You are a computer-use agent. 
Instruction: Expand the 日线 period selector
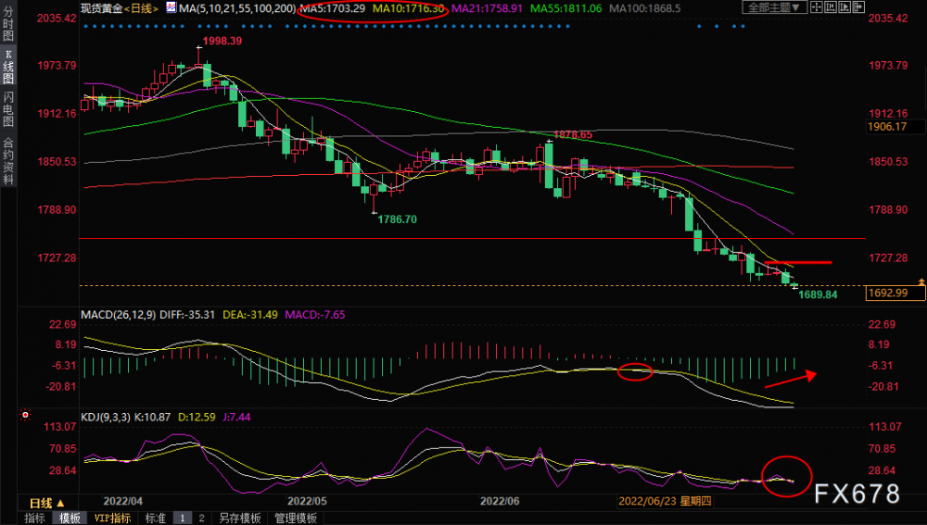coord(46,503)
